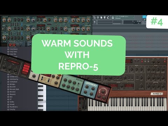168x126 pixels.
Task: Click the right mod wheel beside Repro-5 keyboard
Action: click(86, 104)
